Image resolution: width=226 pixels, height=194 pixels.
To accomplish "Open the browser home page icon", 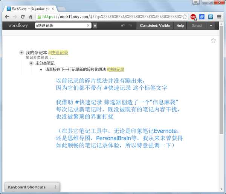I will (x=31, y=17).
